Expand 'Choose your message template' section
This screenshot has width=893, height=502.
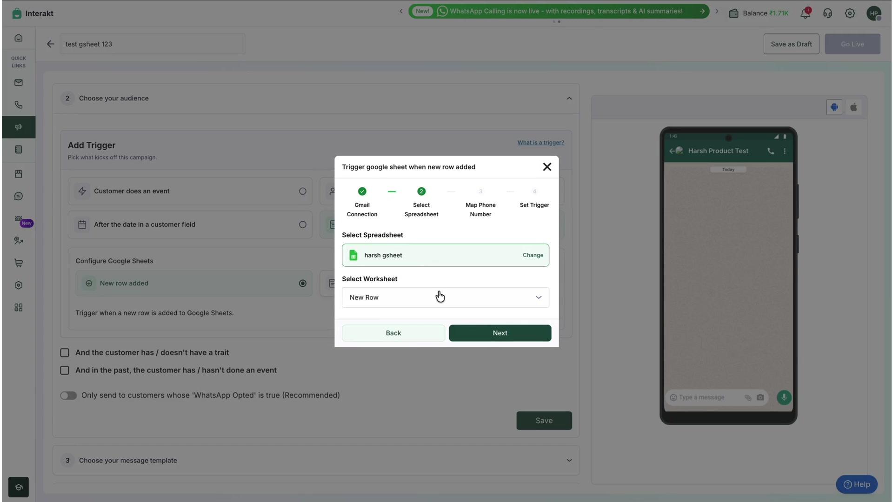pyautogui.click(x=569, y=461)
